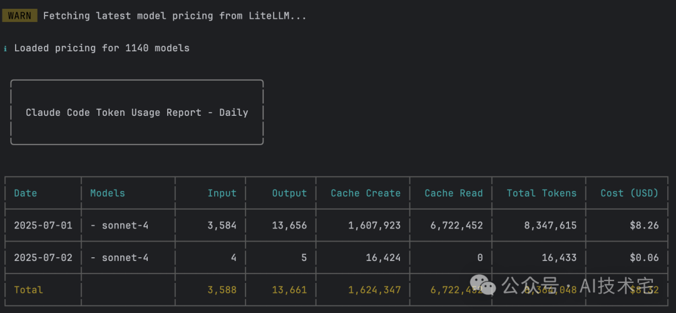The image size is (676, 313).
Task: Select '- sonnet-4' in the 2025-07-02 row
Action: (120, 258)
